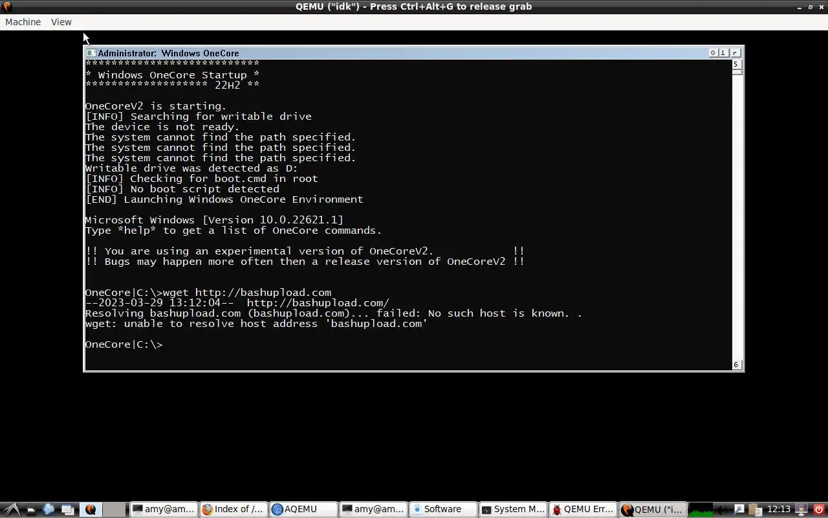Click '[END] Launching Windows OneCore Environment' line
This screenshot has height=518, width=828.
coord(224,199)
